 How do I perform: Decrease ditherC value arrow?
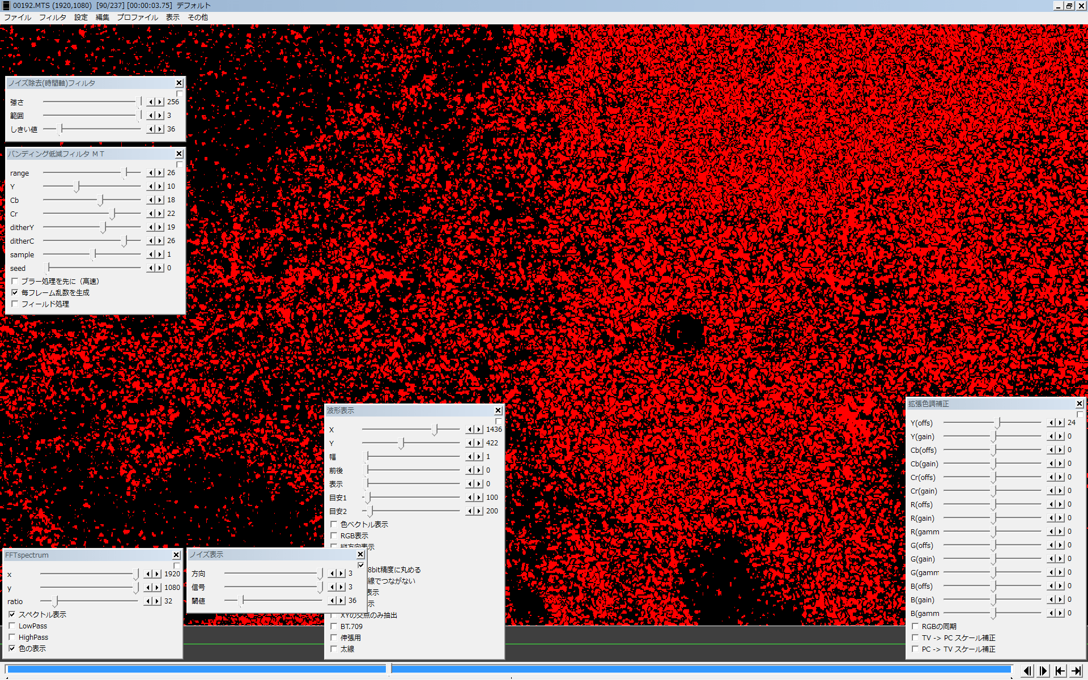151,241
